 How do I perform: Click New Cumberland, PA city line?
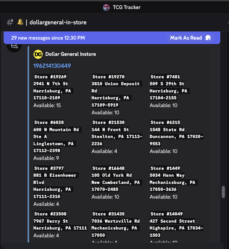tap(116, 182)
